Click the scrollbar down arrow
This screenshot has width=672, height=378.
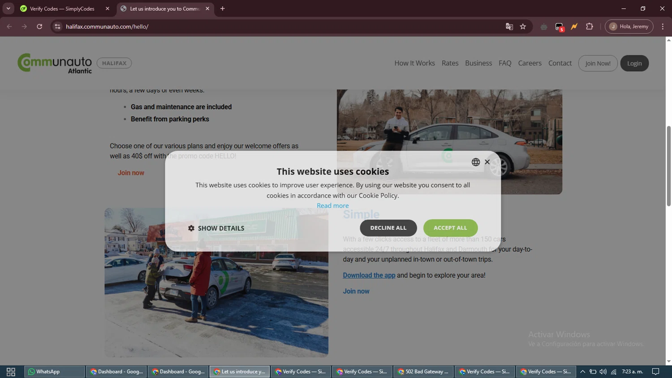668,361
